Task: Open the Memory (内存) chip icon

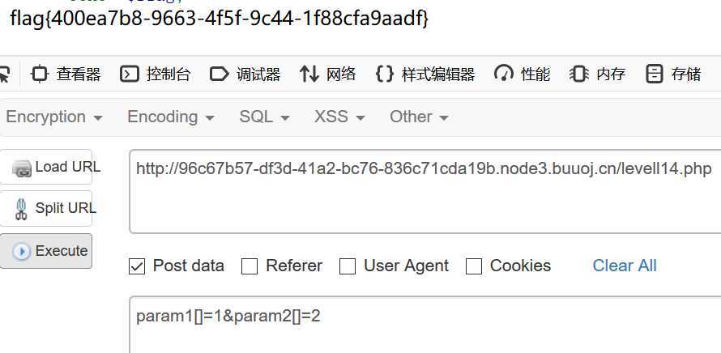Action: [x=579, y=74]
